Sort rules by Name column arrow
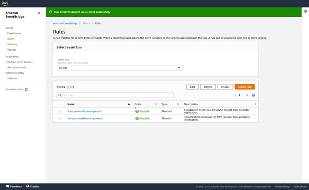This screenshot has width=309, height=190. (x=129, y=104)
